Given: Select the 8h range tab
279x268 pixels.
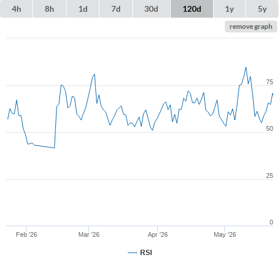Looking at the screenshot, I should 49,9.
